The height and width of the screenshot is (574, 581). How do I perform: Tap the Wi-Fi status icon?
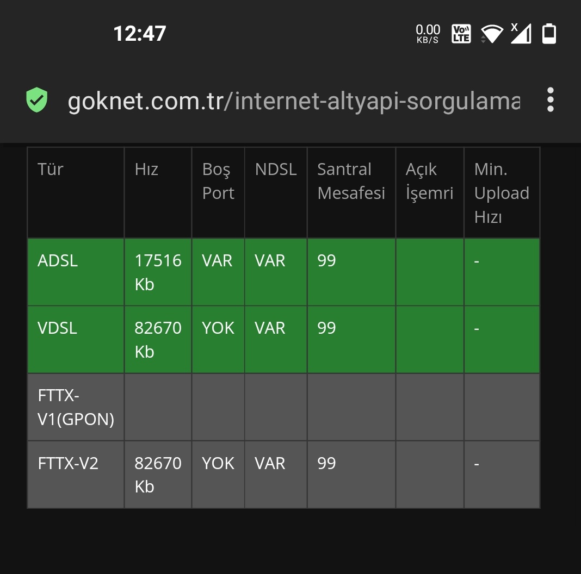tap(492, 34)
